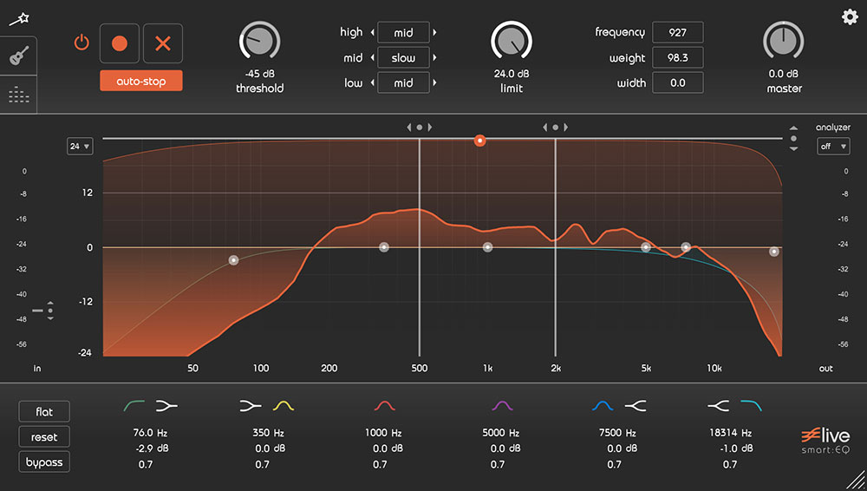Click left arrow beside mid slow setting
The height and width of the screenshot is (491, 867).
[372, 58]
